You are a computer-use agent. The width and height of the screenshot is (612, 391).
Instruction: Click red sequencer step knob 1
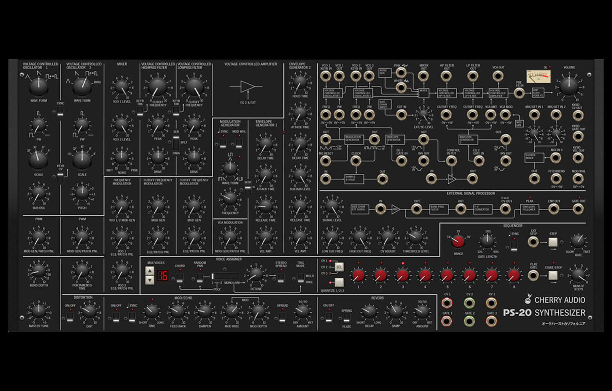click(x=358, y=275)
